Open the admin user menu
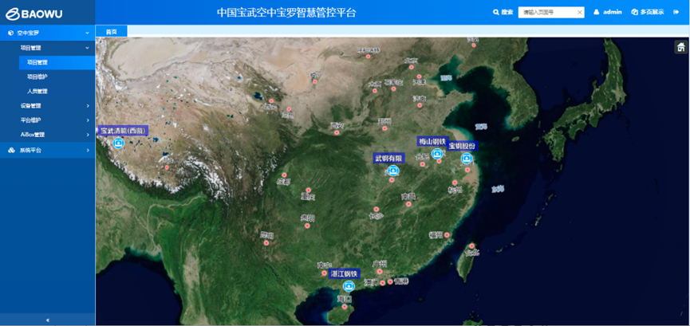This screenshot has width=690, height=326. pyautogui.click(x=608, y=12)
